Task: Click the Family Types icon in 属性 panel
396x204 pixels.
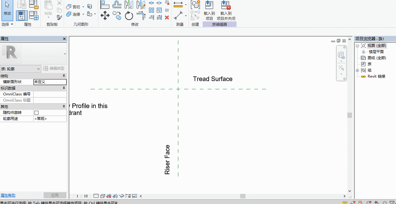Action: tap(34, 15)
